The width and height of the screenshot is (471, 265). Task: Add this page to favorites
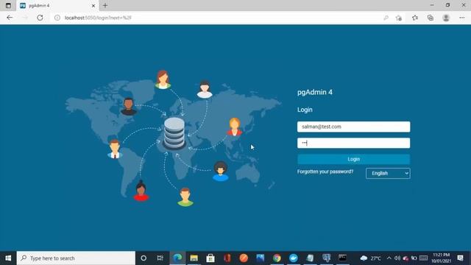click(399, 18)
